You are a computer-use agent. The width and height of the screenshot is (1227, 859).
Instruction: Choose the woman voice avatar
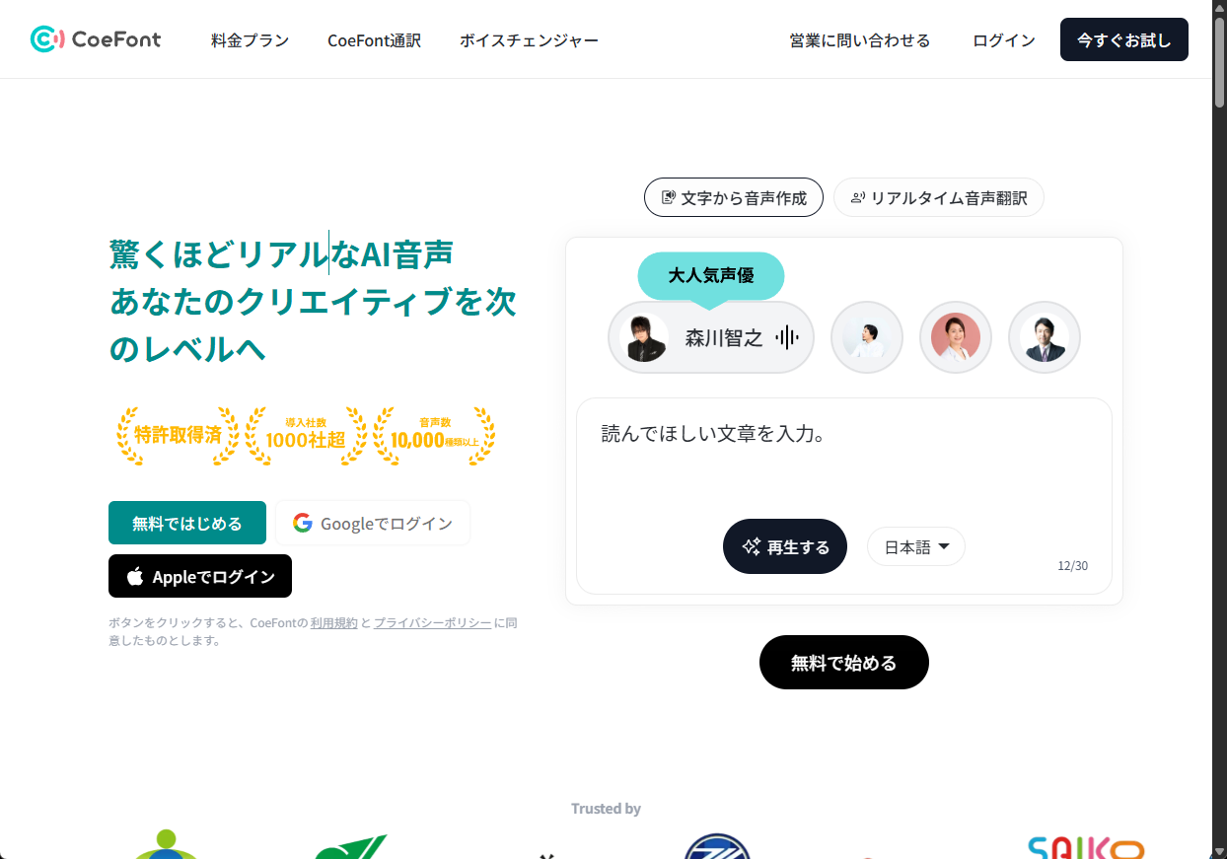point(955,337)
